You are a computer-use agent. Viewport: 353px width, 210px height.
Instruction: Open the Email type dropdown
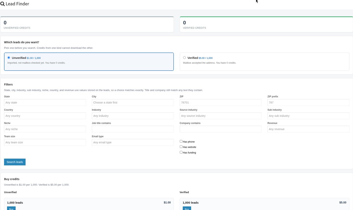(133, 142)
